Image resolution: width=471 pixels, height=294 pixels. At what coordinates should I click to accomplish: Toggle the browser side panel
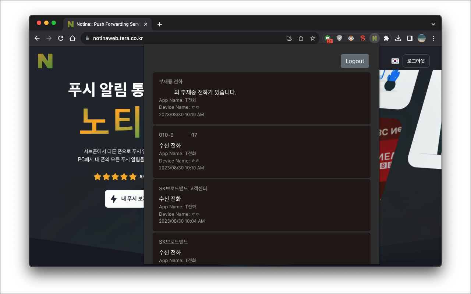click(410, 38)
